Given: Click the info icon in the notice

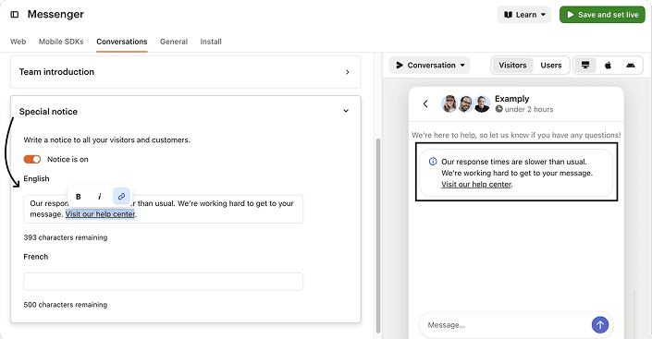Looking at the screenshot, I should click(433, 162).
